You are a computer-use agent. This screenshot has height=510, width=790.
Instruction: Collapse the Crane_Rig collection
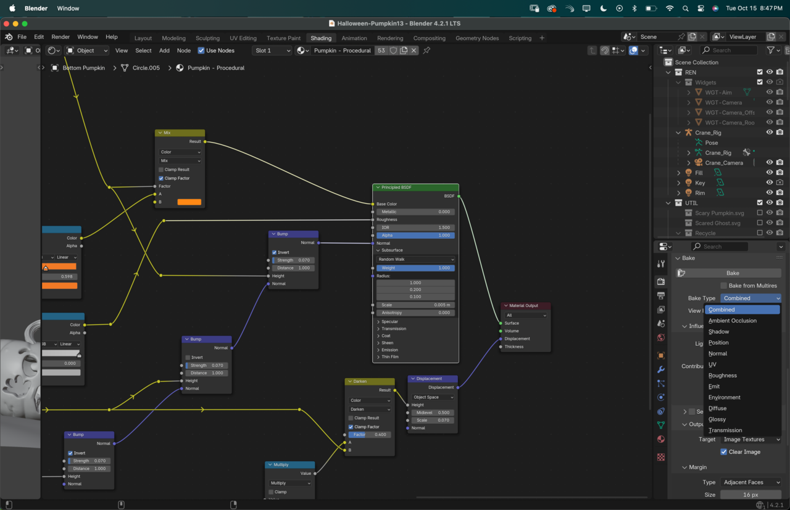point(679,133)
